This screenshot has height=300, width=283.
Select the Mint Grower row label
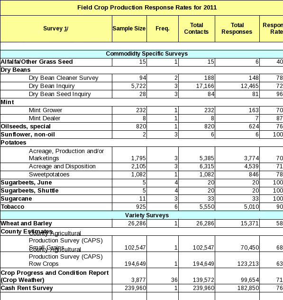coord(56,110)
